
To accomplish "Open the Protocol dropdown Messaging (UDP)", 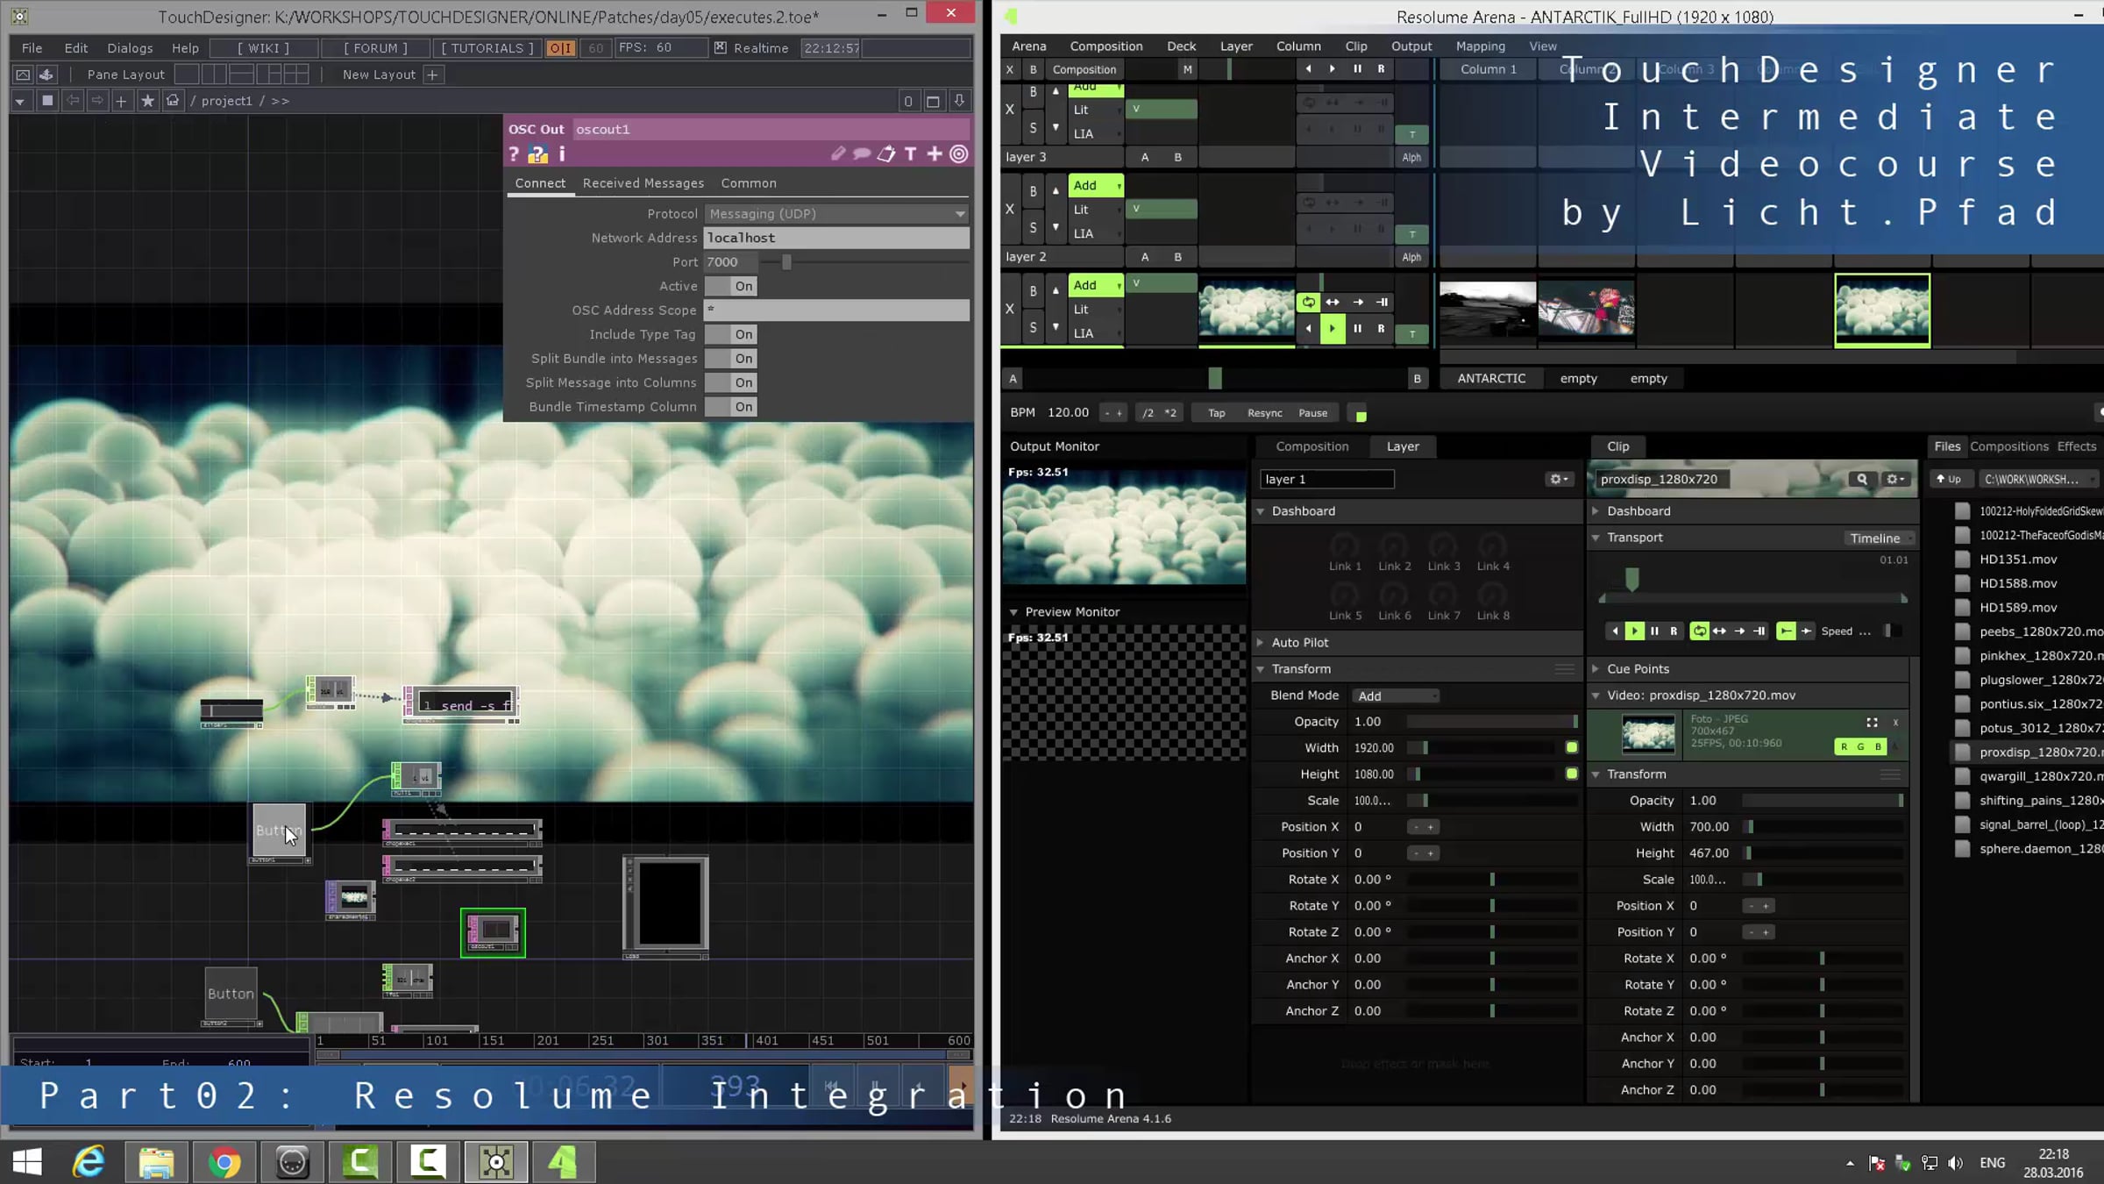I will coord(836,214).
